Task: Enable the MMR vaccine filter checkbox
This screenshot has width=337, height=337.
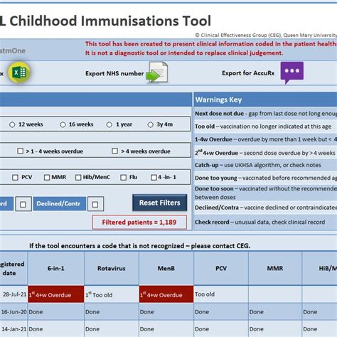Action: pos(47,178)
